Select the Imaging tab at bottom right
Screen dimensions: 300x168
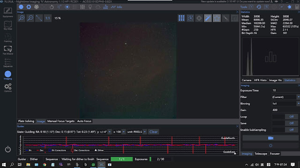coord(247,154)
